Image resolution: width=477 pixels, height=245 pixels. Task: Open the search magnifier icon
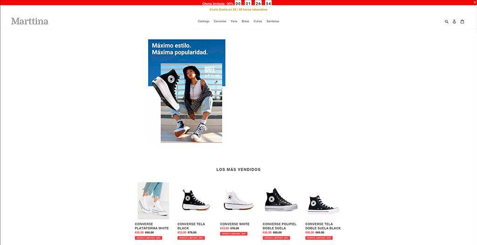pos(446,21)
